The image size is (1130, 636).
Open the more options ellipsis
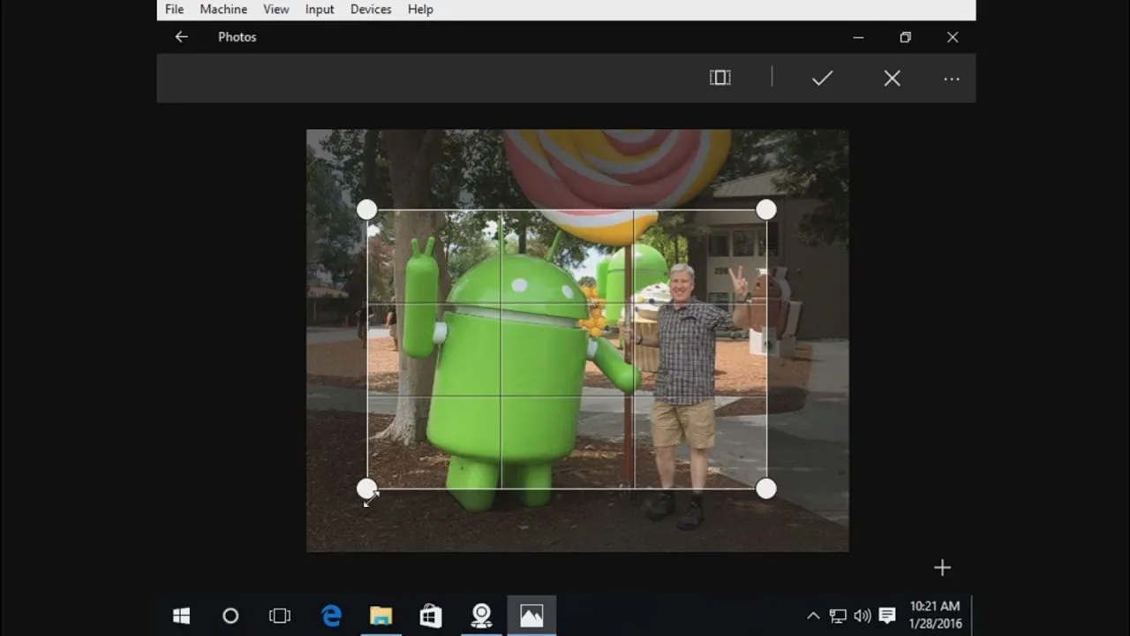951,79
